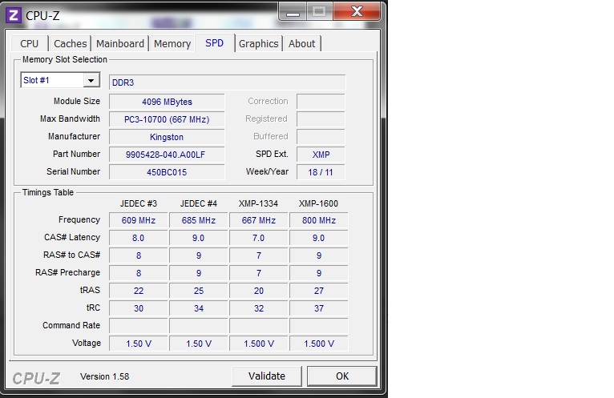Screen dimensions: 614x398
Task: Click serial number 450BC015
Action: (167, 172)
